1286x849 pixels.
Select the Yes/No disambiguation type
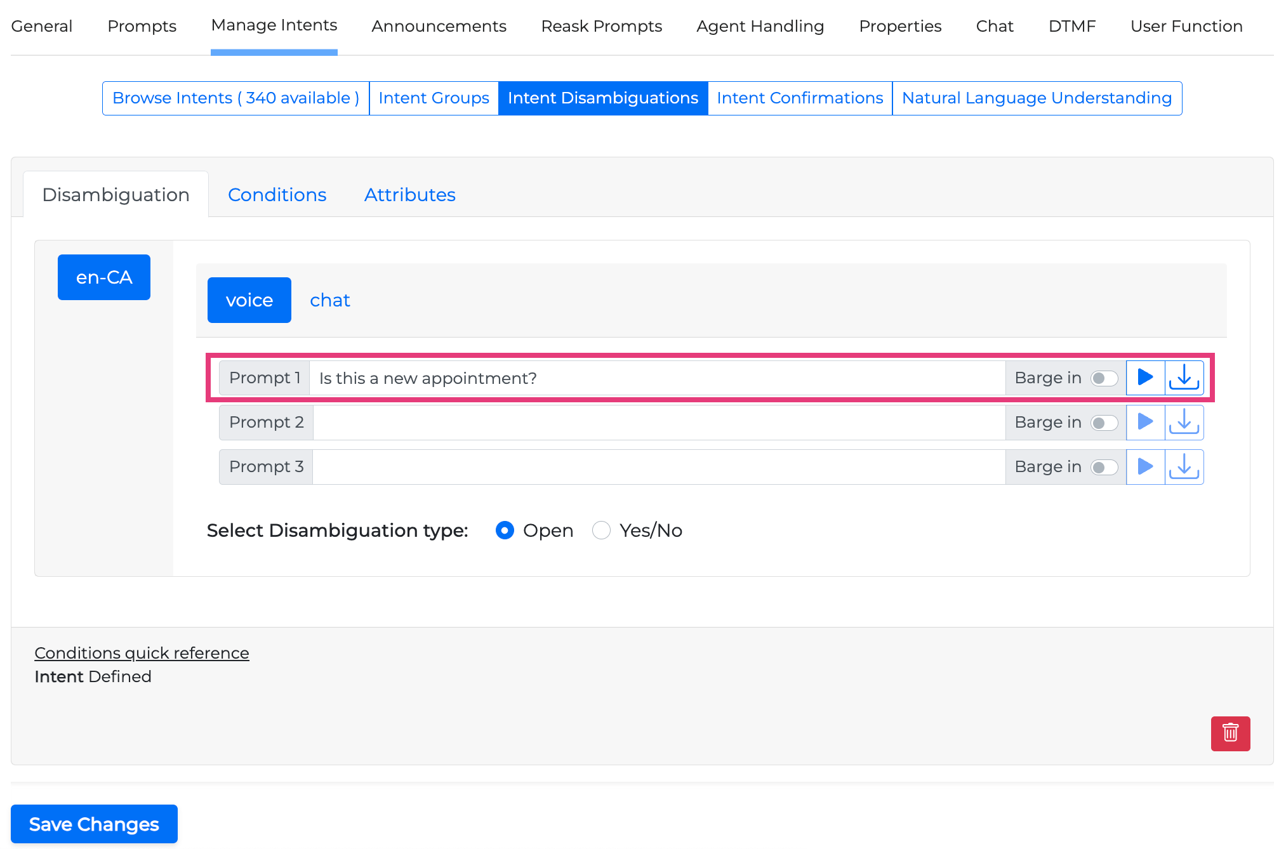click(601, 530)
